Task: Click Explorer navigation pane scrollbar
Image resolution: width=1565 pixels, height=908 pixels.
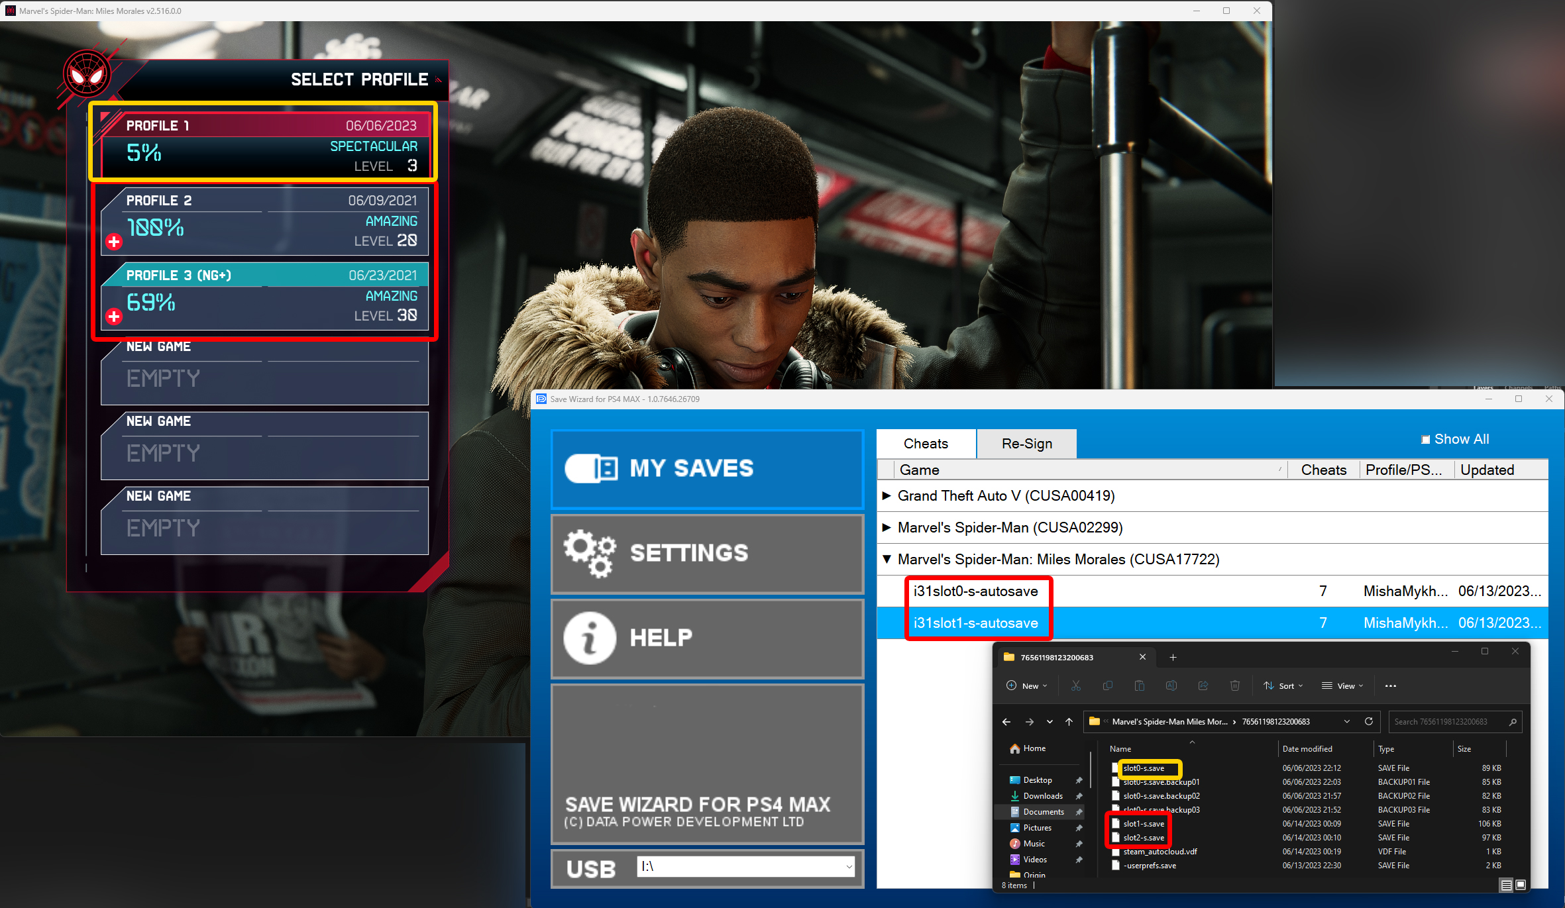Action: tap(1091, 772)
